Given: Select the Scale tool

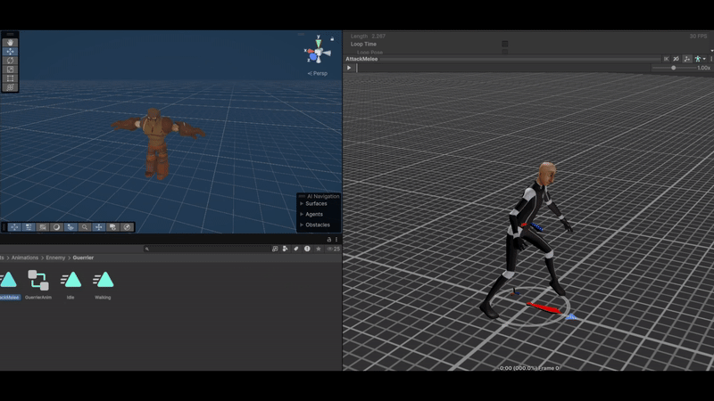Looking at the screenshot, I should pyautogui.click(x=10, y=70).
